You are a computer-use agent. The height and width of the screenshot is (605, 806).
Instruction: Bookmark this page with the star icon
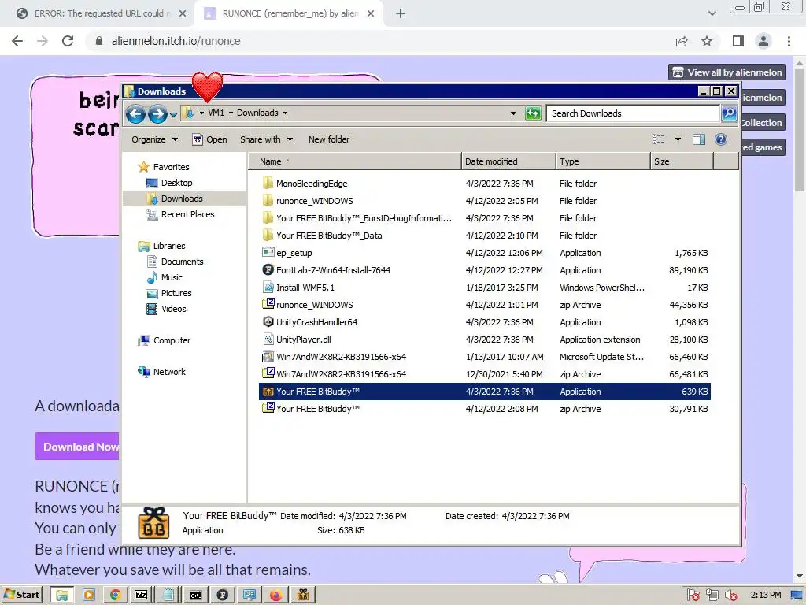point(707,41)
